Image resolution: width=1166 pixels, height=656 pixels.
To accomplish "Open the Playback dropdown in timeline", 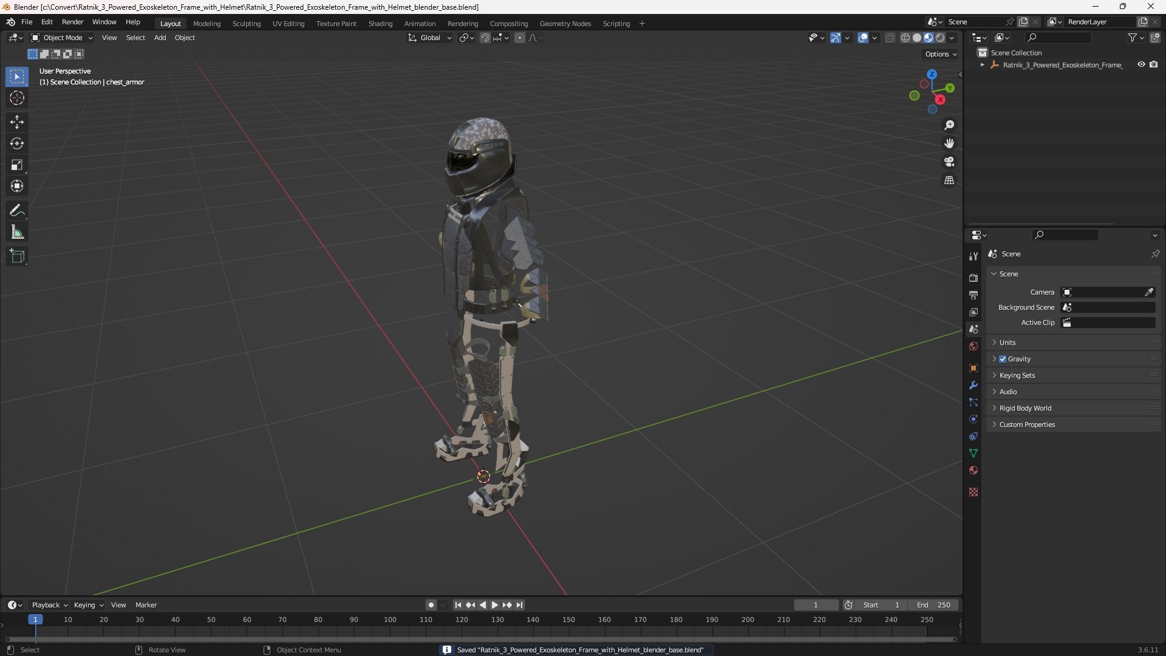I will point(49,605).
